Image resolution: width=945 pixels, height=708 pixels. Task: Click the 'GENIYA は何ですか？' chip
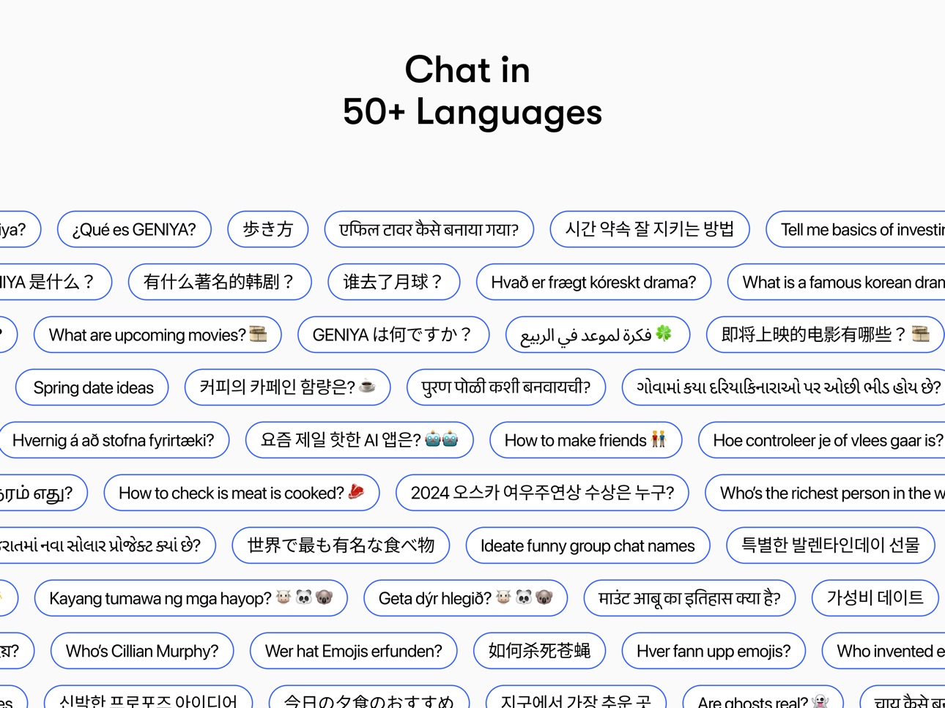(393, 335)
